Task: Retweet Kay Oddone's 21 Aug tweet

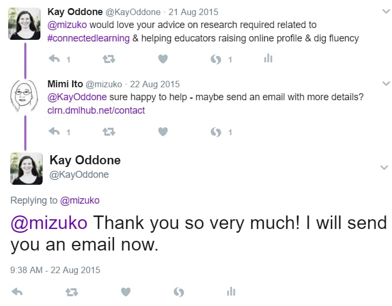Action: (109, 59)
